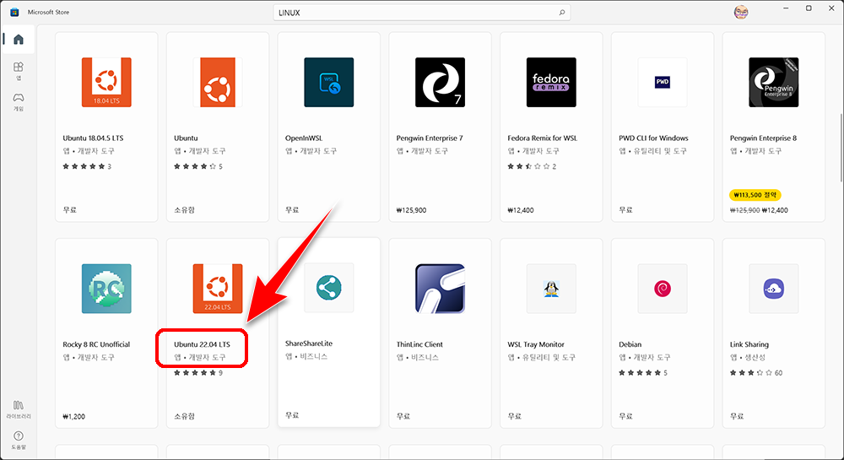Click the WSL Tray Monitor title
Image resolution: width=844 pixels, height=460 pixels.
pos(536,344)
